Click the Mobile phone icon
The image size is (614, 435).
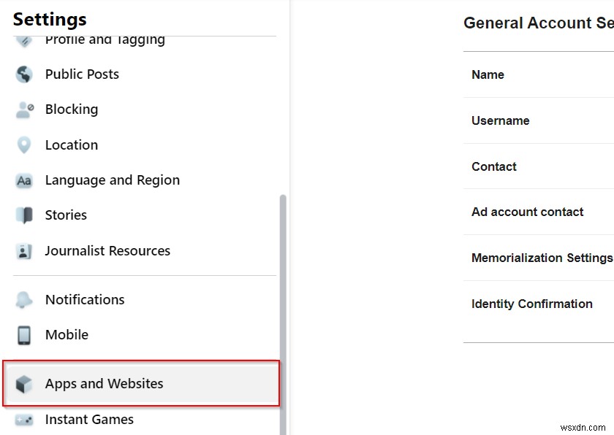[24, 335]
